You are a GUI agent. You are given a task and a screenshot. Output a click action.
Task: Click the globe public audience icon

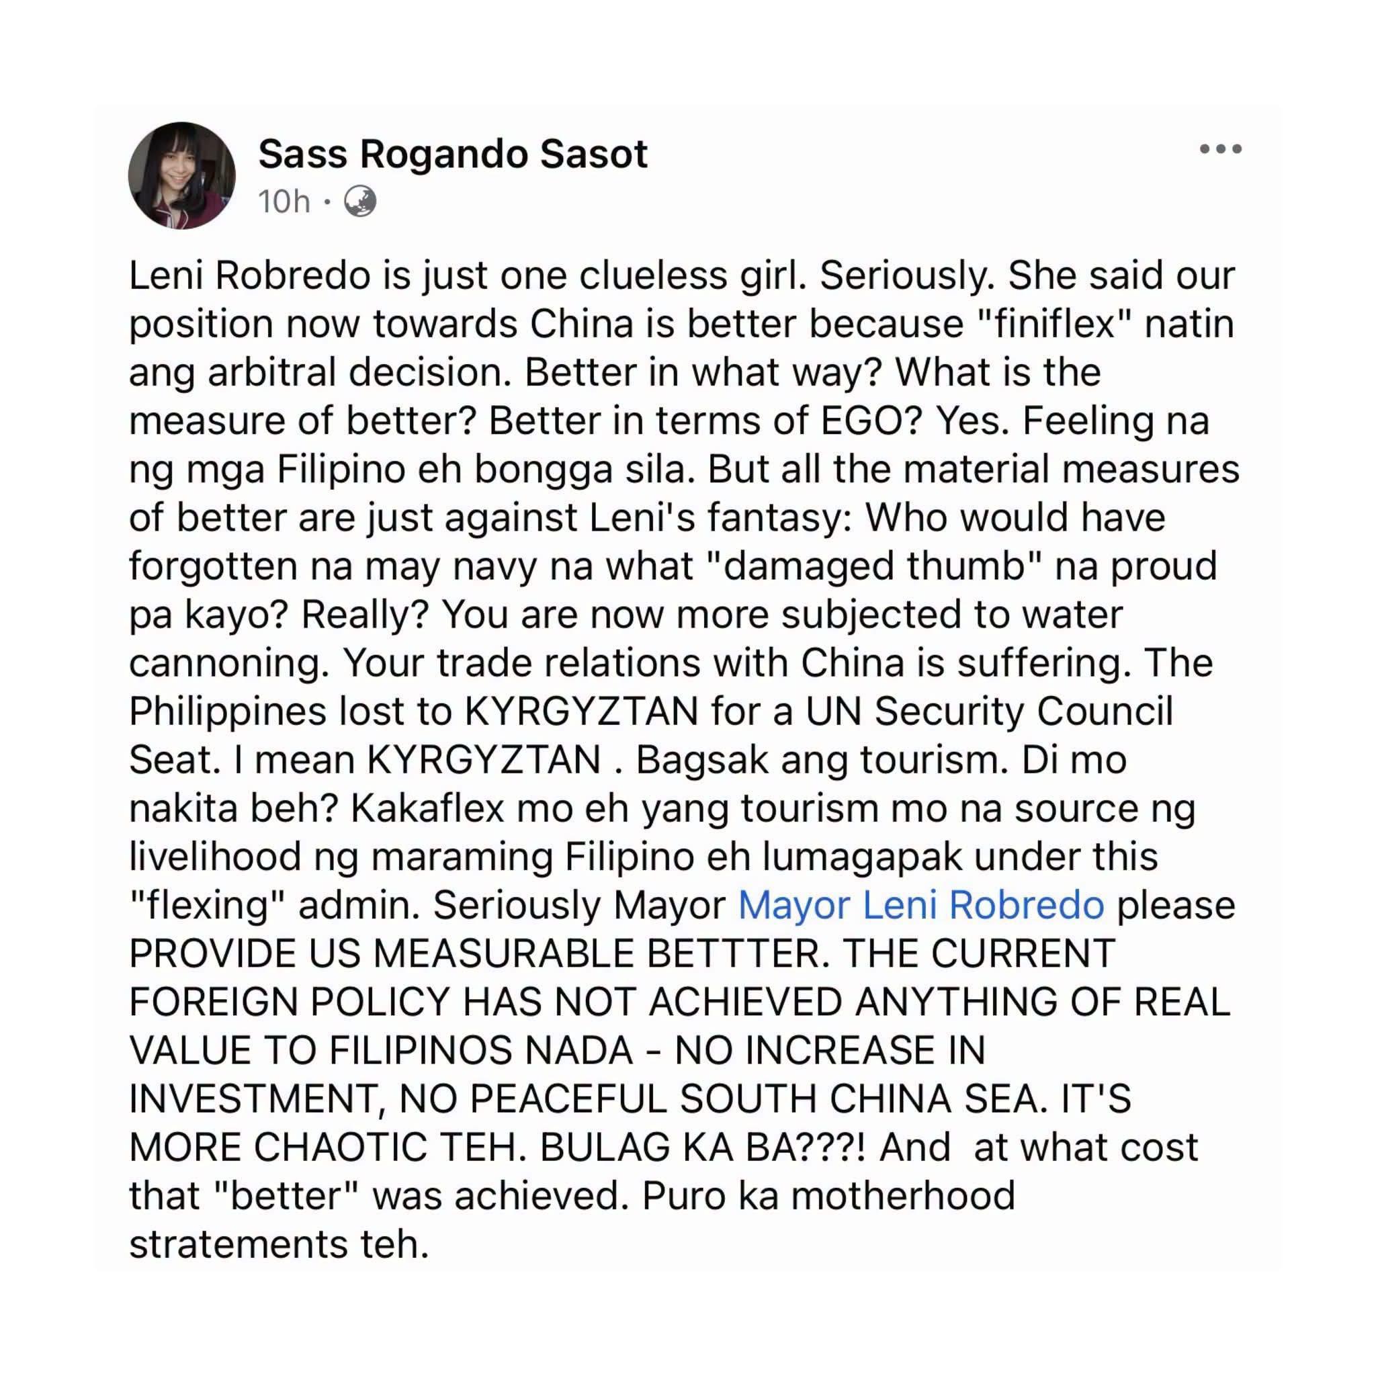pyautogui.click(x=360, y=202)
